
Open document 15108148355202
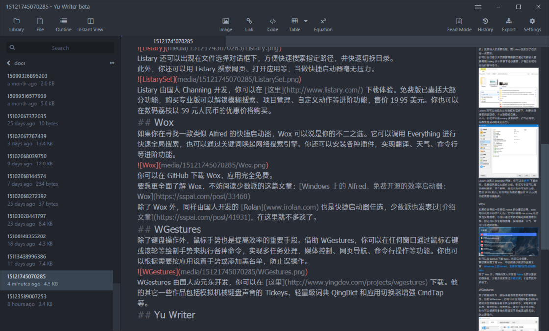tap(56, 240)
